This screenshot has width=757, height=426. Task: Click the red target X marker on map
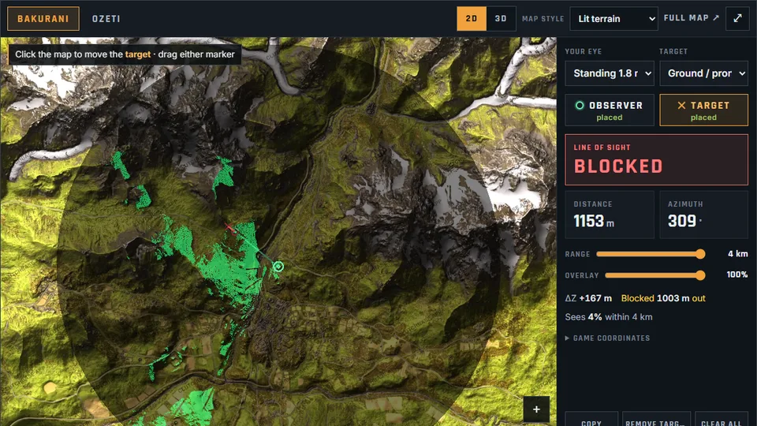(229, 227)
